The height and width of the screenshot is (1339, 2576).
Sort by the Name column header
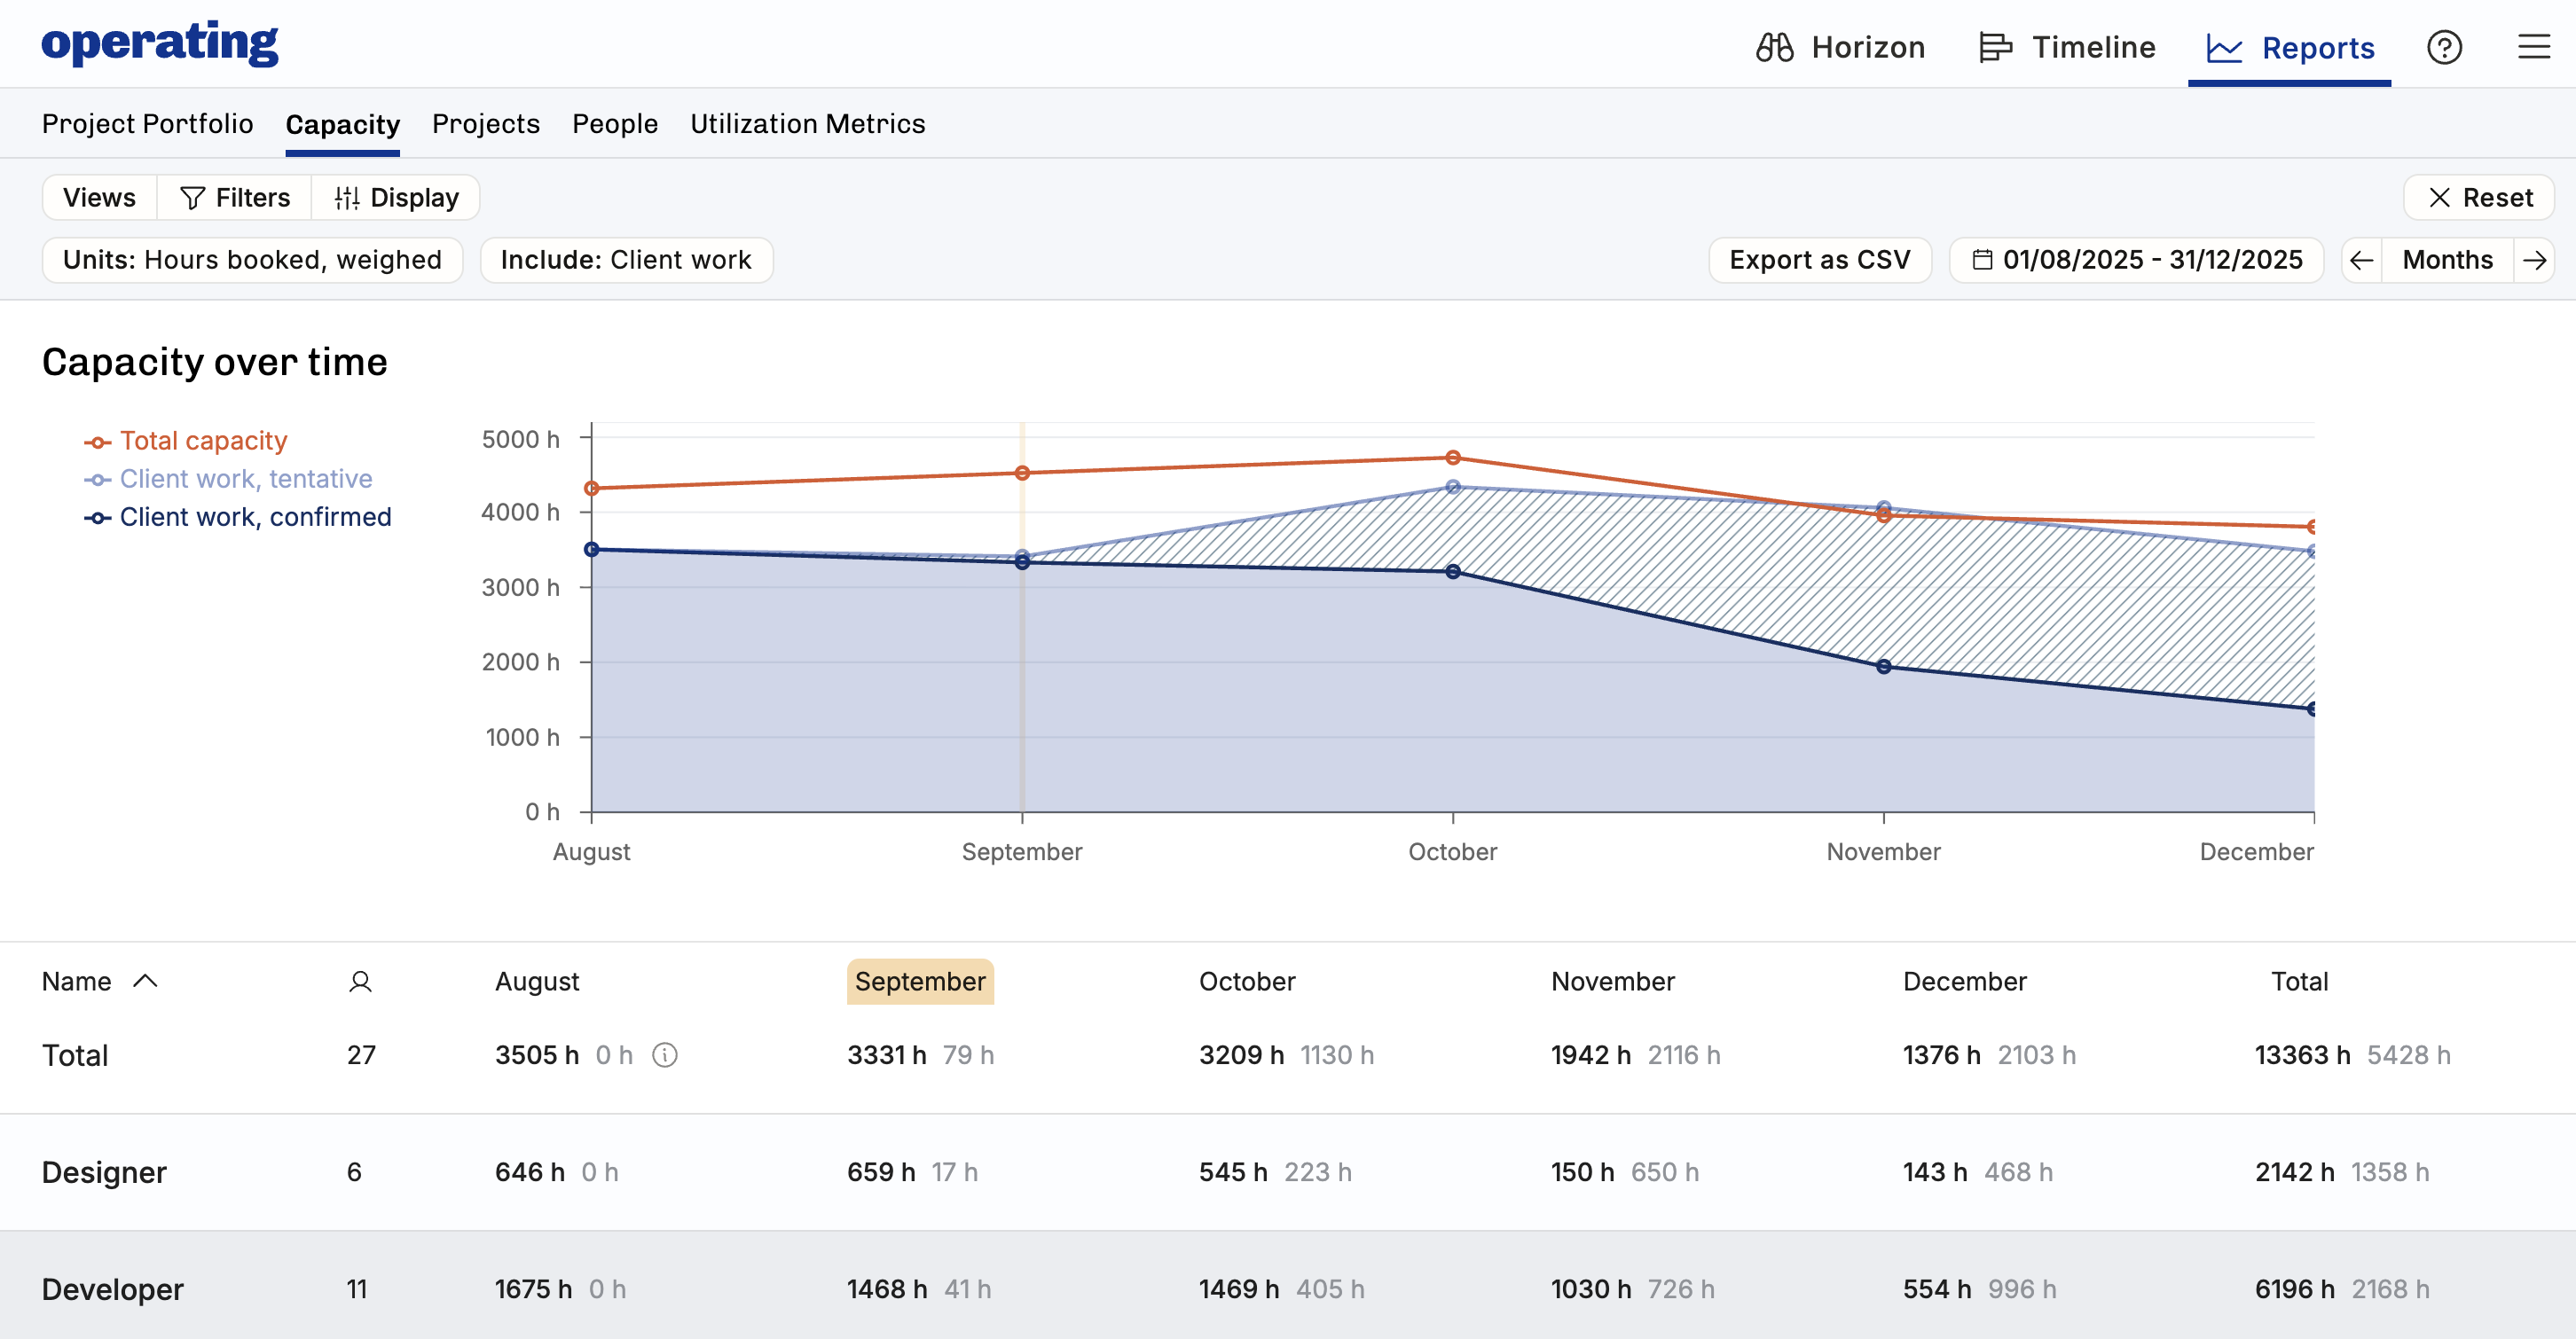99,982
